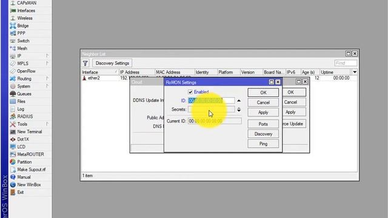
Task: Sort by Identity column header
Action: (206, 72)
